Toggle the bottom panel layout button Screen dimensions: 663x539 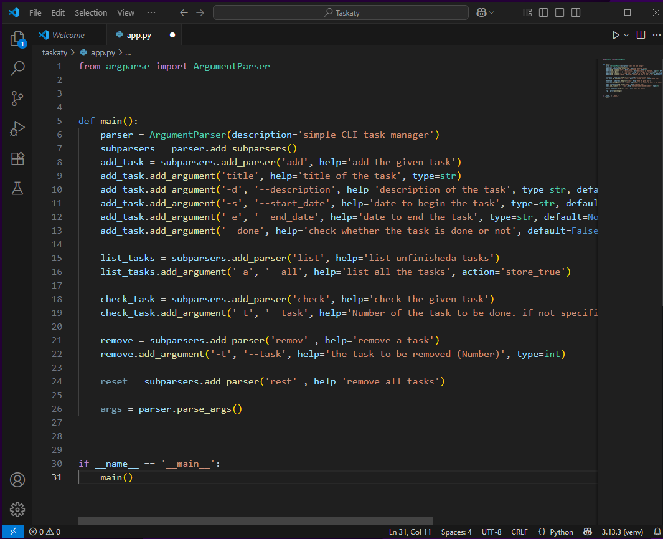[560, 12]
